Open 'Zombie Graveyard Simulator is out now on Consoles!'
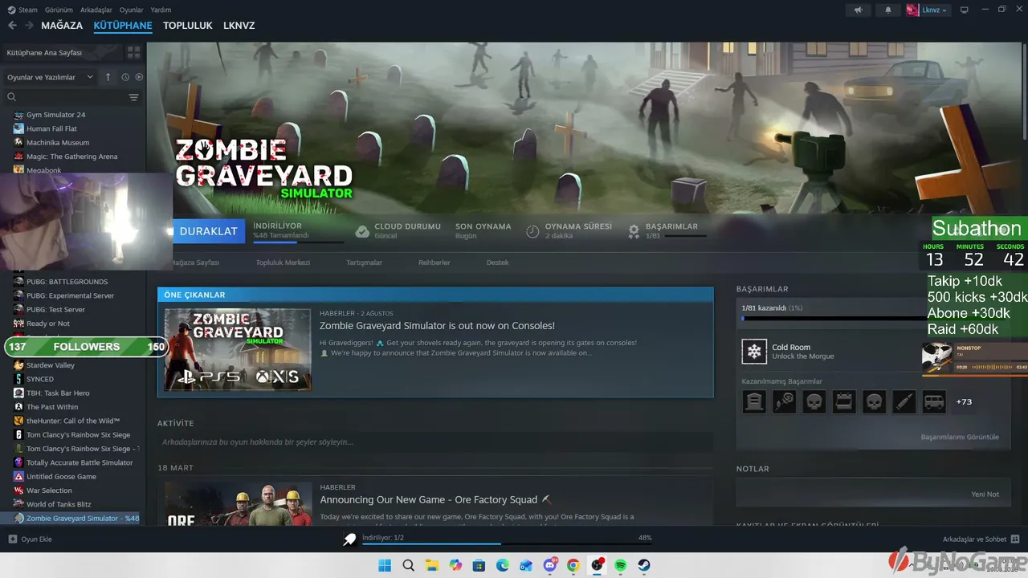Viewport: 1028px width, 578px height. tap(437, 326)
